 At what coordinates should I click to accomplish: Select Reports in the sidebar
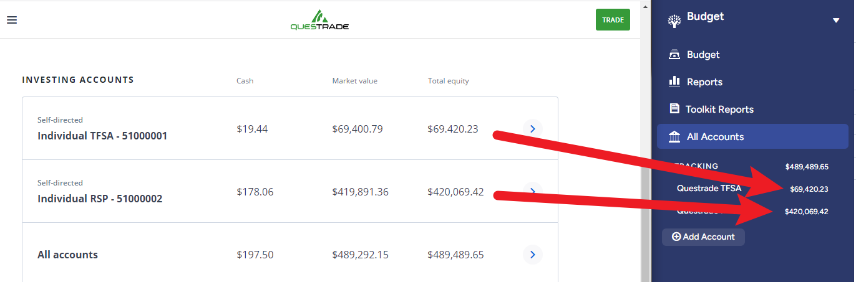click(704, 82)
